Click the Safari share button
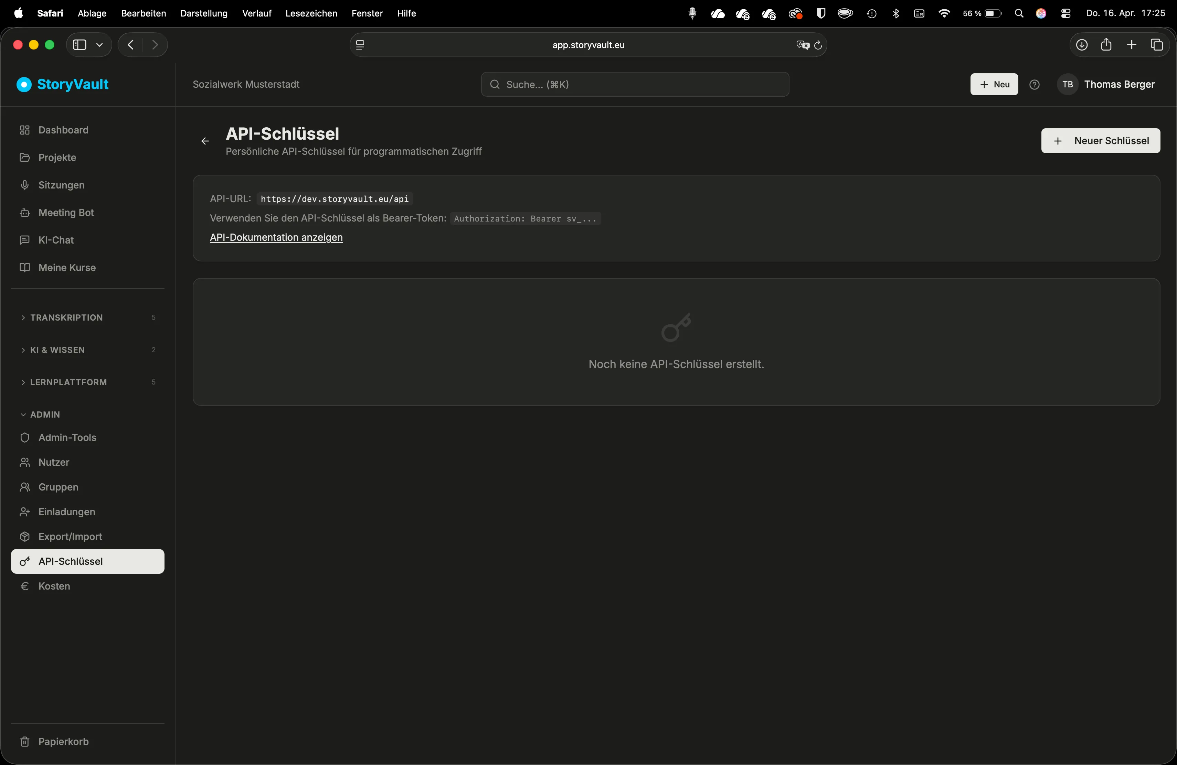 tap(1106, 45)
